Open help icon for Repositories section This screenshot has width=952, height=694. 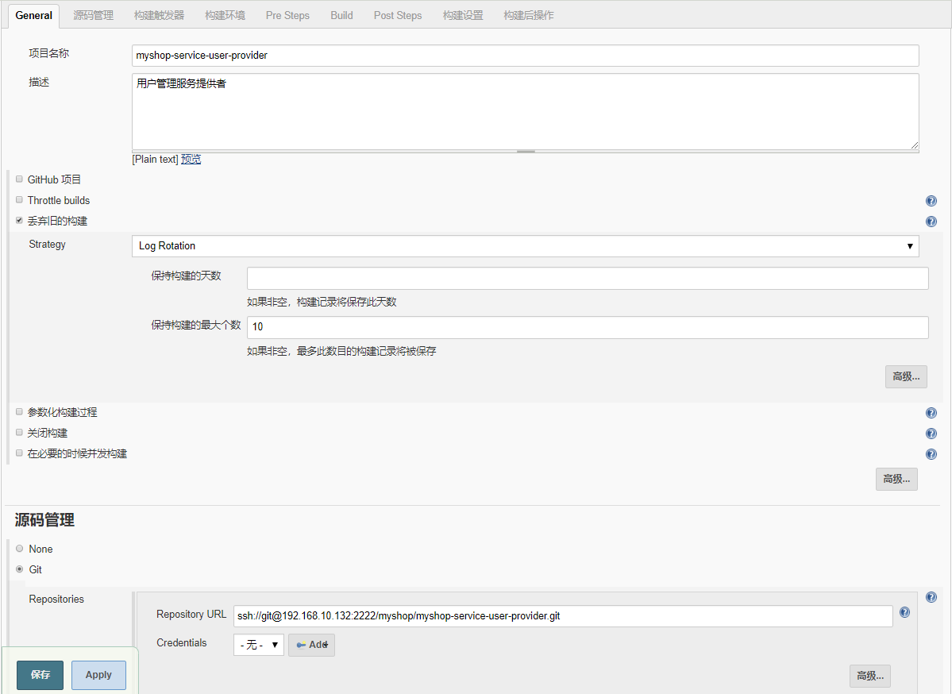pos(931,597)
